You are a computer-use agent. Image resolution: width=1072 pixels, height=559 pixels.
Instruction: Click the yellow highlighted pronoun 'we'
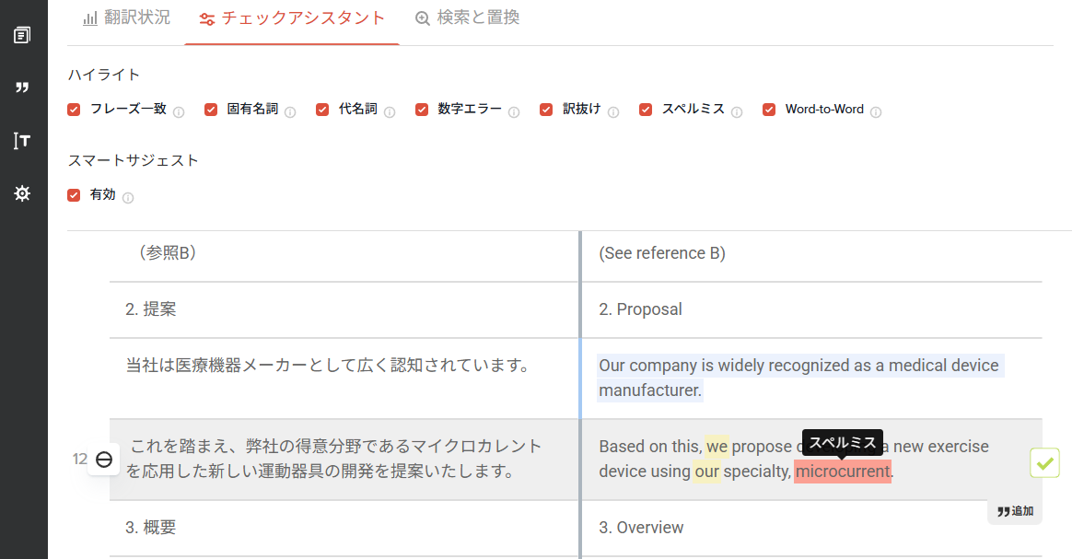pyautogui.click(x=717, y=447)
